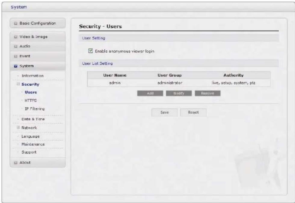Expand the About section
The height and width of the screenshot is (203, 295).
(x=38, y=163)
